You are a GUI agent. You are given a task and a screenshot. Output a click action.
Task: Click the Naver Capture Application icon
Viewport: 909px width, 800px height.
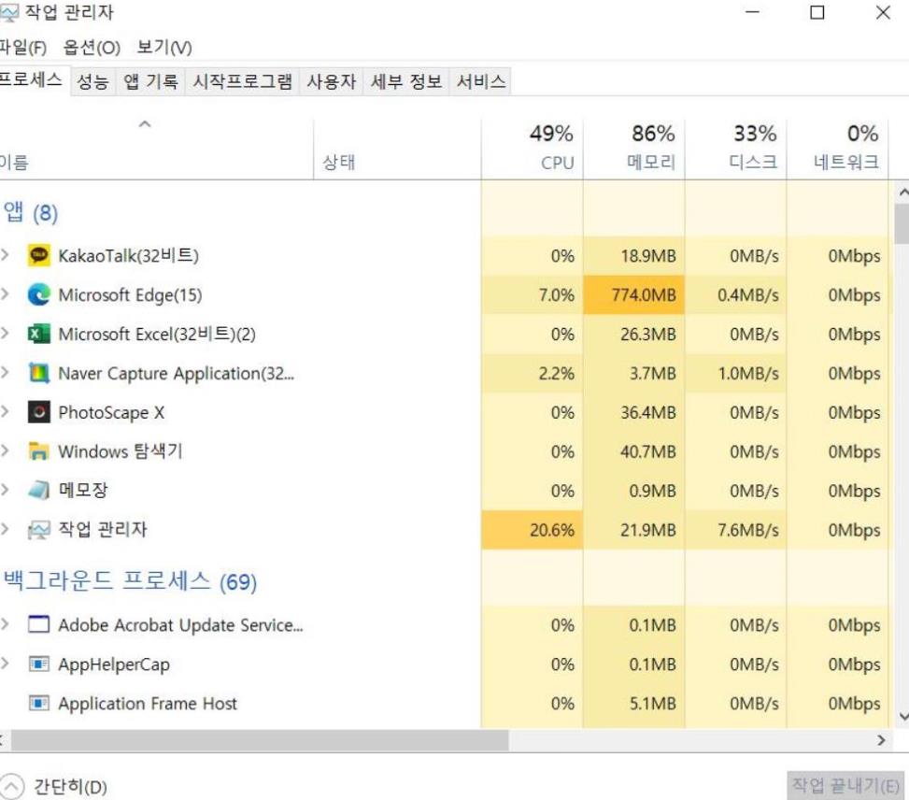(39, 373)
